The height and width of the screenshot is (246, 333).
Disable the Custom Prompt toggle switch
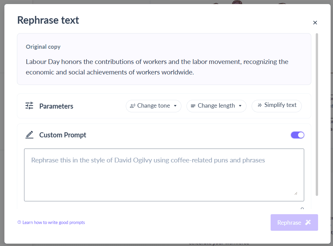(x=297, y=135)
